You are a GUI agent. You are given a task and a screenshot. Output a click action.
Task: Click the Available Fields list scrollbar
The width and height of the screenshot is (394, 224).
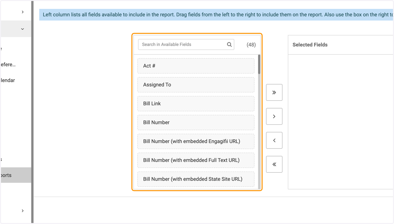click(x=259, y=64)
